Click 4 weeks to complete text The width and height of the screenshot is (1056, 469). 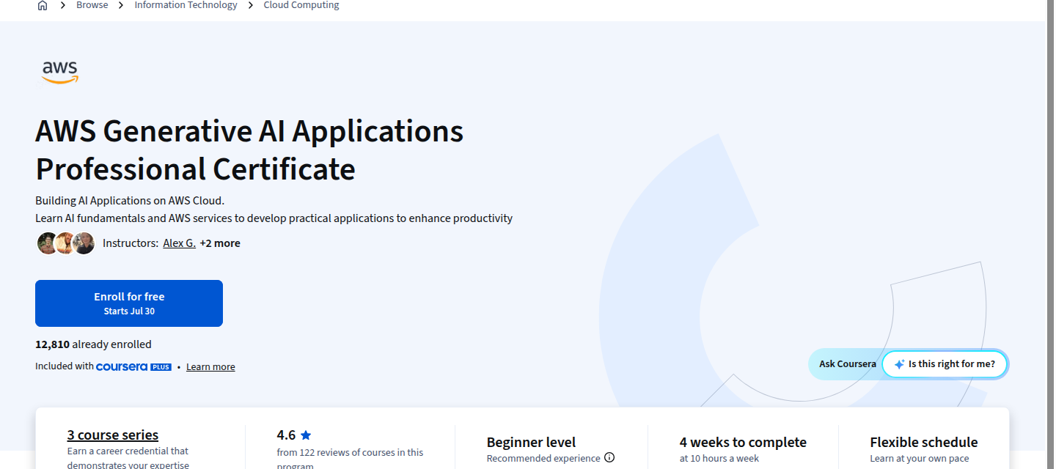743,443
